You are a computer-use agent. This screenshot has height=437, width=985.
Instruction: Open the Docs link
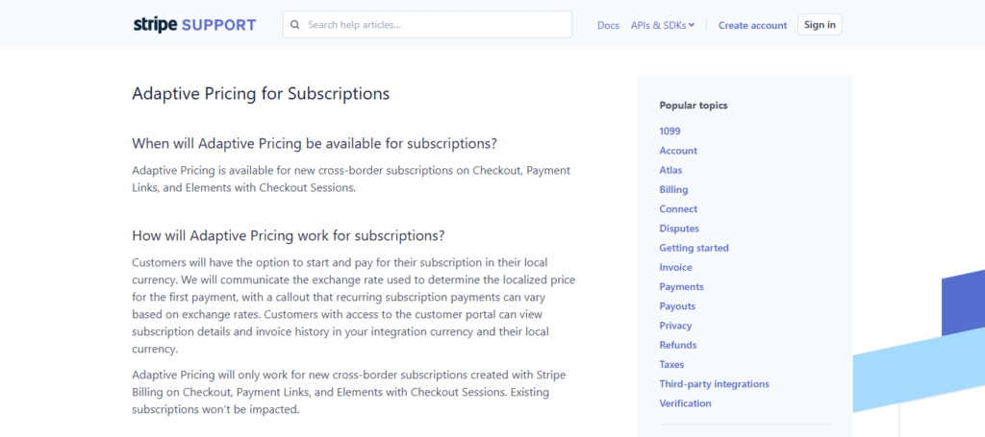pyautogui.click(x=608, y=25)
